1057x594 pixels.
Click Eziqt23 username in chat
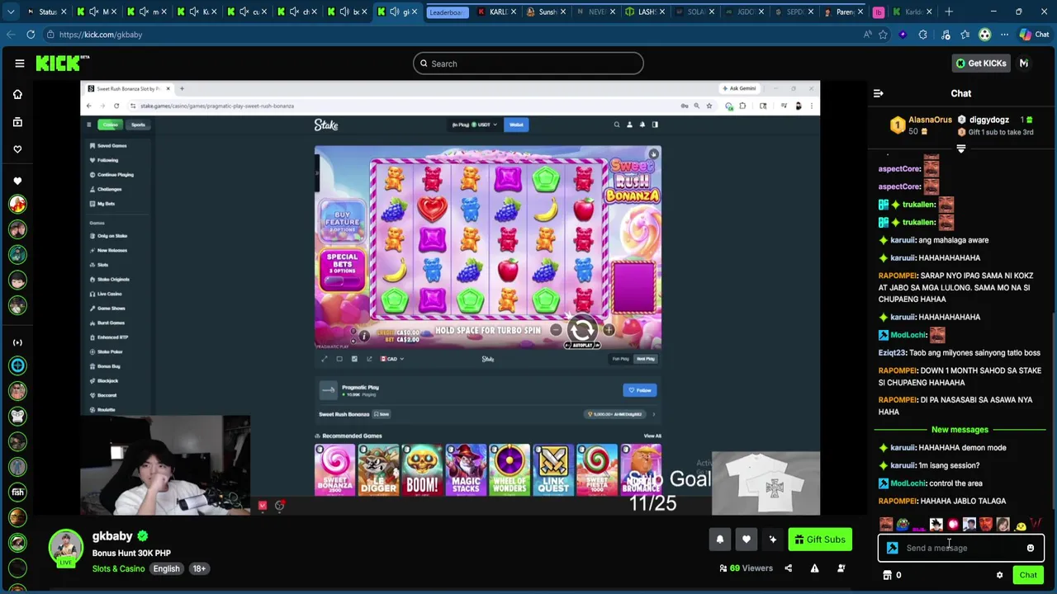(x=891, y=353)
